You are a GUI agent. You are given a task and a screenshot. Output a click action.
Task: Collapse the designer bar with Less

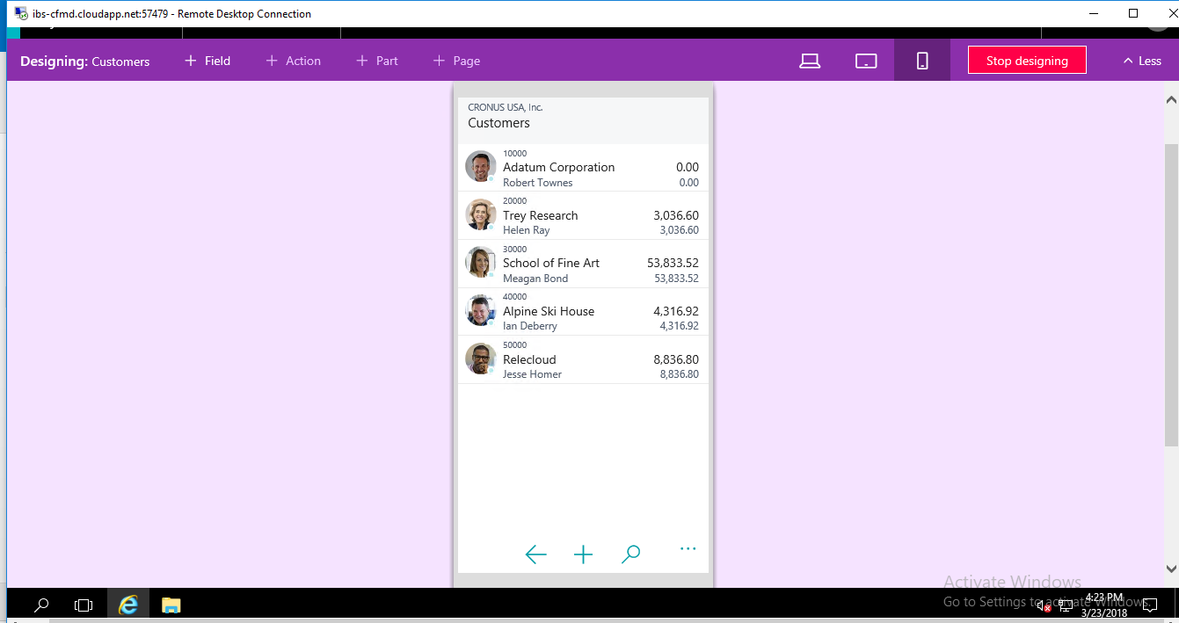(1141, 61)
